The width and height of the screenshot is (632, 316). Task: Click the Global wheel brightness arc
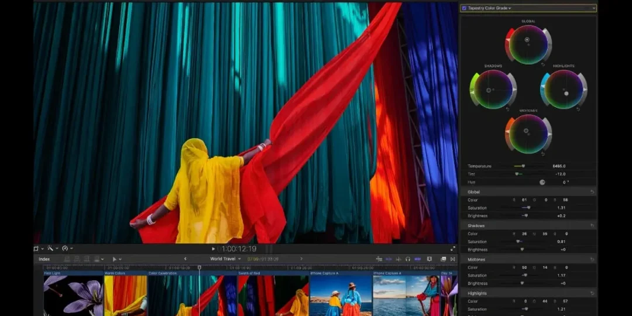(x=548, y=44)
